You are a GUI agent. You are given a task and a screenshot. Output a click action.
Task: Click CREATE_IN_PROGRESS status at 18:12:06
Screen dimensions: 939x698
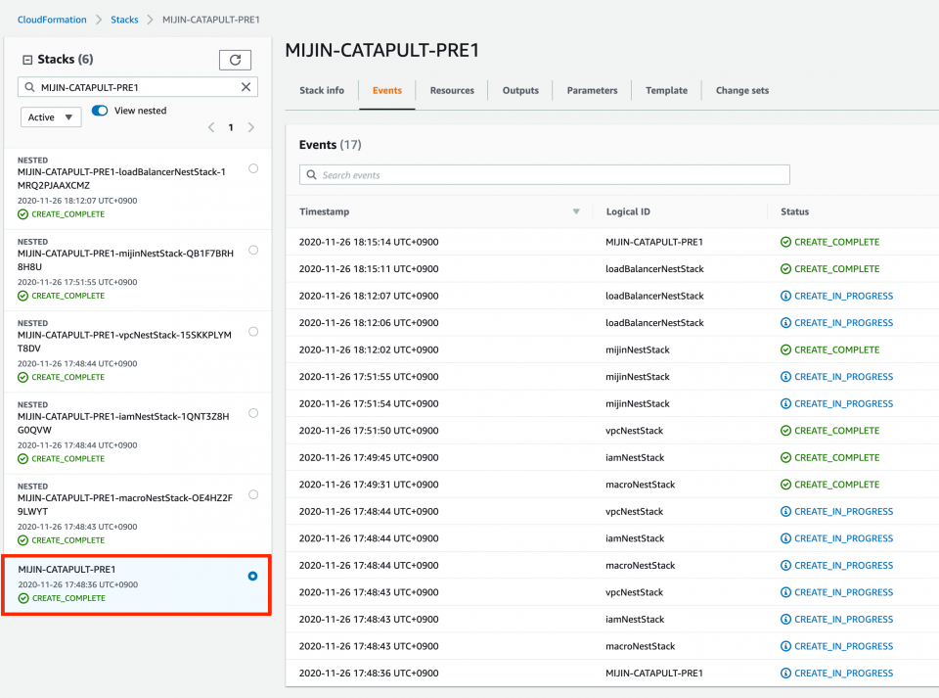click(837, 323)
